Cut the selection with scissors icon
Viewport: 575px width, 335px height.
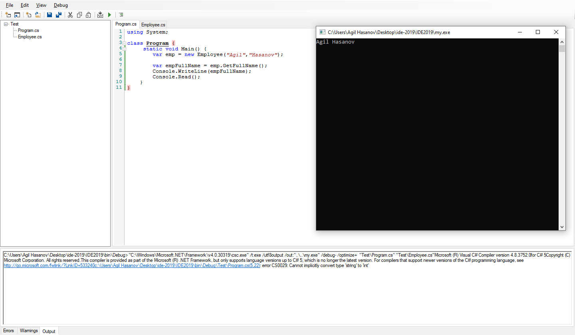(x=70, y=15)
